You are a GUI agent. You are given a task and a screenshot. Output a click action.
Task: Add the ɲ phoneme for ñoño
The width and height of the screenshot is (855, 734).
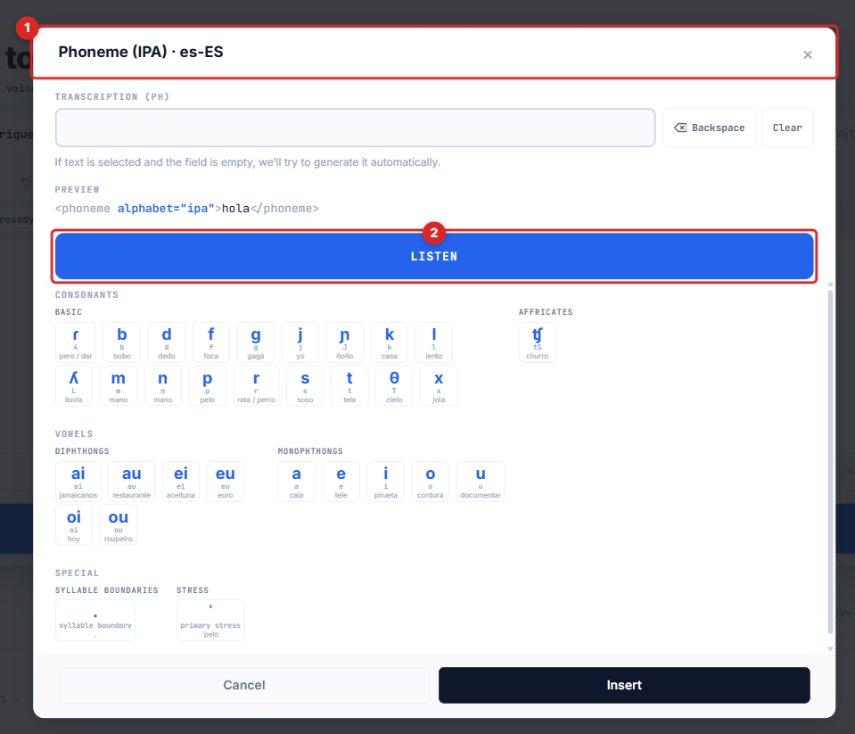pos(345,342)
